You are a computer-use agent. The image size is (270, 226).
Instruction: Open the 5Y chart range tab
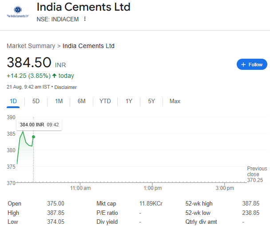click(151, 101)
